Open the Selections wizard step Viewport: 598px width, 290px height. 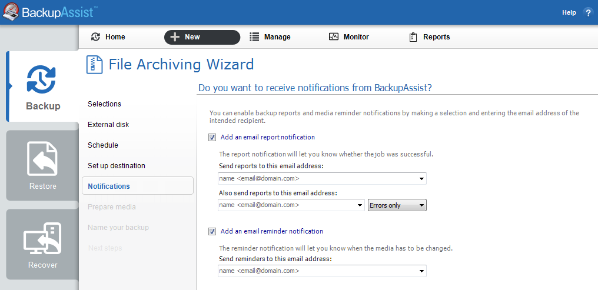pos(104,104)
